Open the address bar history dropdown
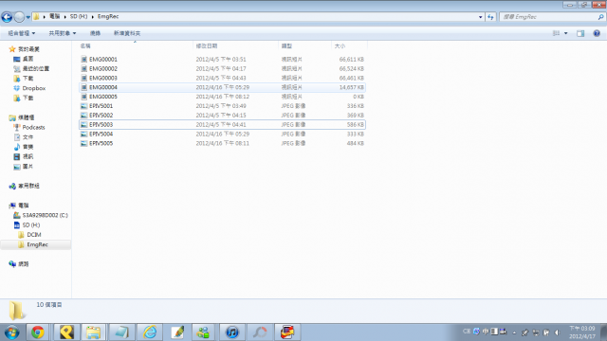Viewport: 607px width, 341px height. click(481, 17)
